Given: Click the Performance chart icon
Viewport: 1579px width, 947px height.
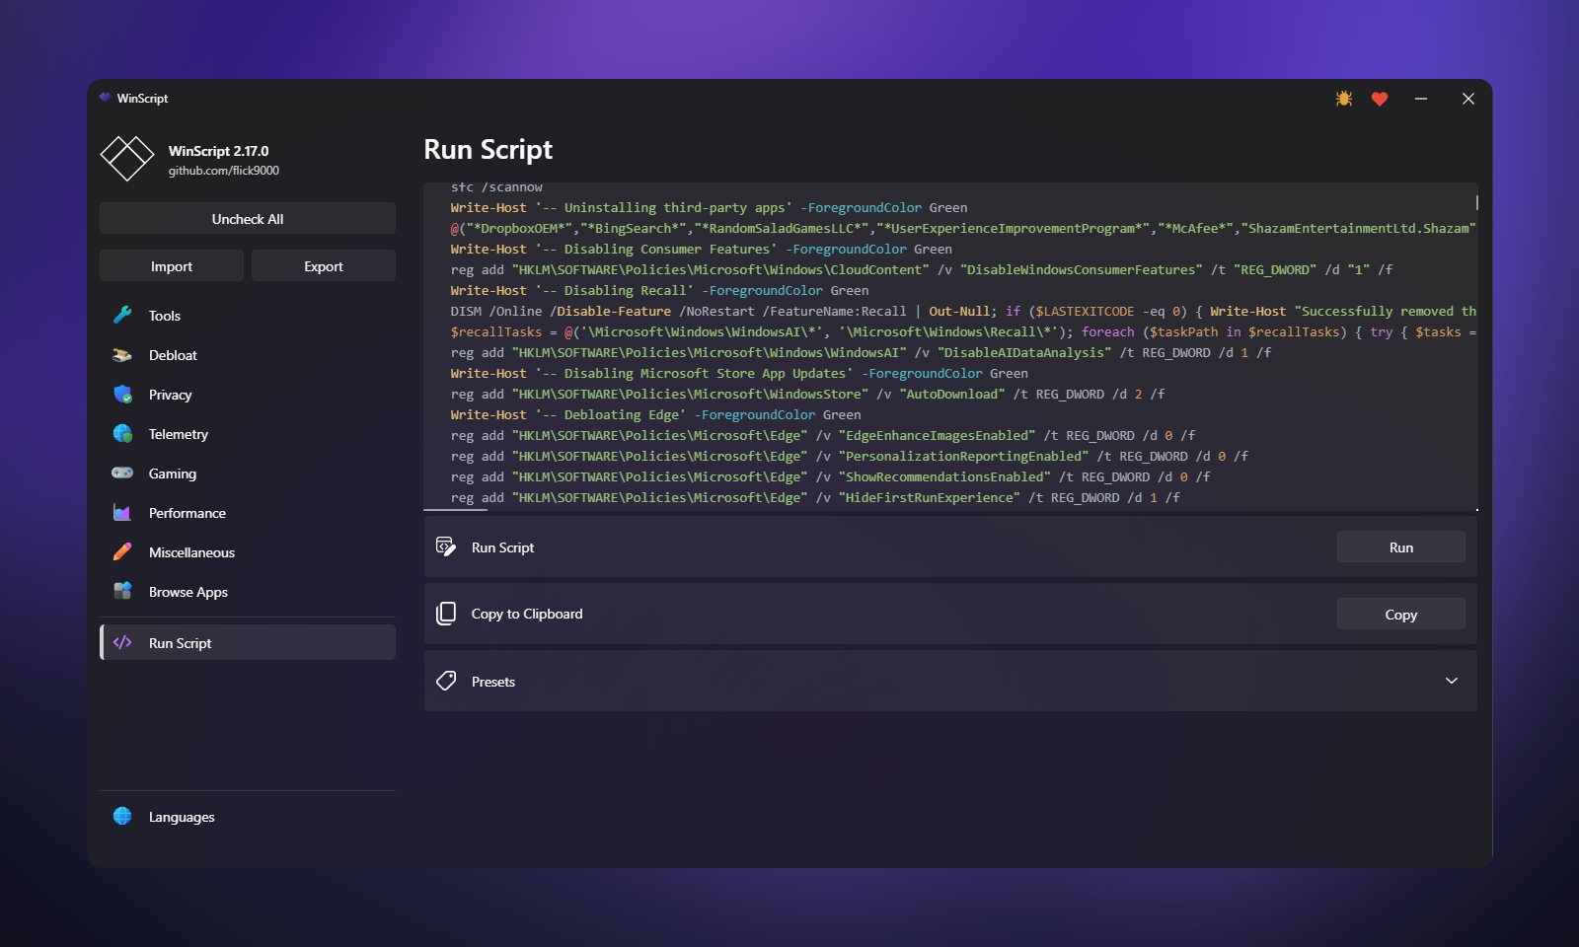Looking at the screenshot, I should point(122,513).
